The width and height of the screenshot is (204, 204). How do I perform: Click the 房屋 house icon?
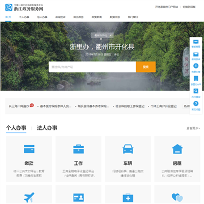[177, 149]
